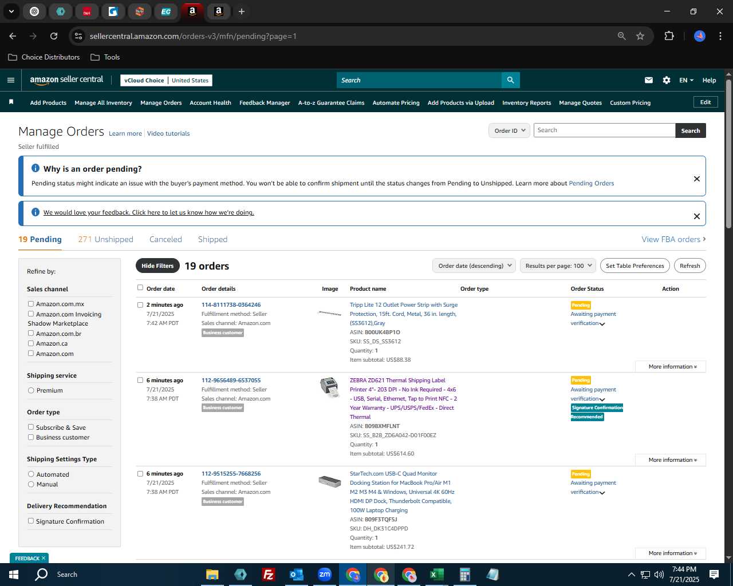The image size is (733, 586).
Task: Open the mail messages icon
Action: [x=649, y=80]
